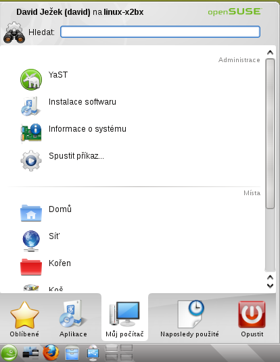Open the Opustit power tab

click(x=252, y=319)
